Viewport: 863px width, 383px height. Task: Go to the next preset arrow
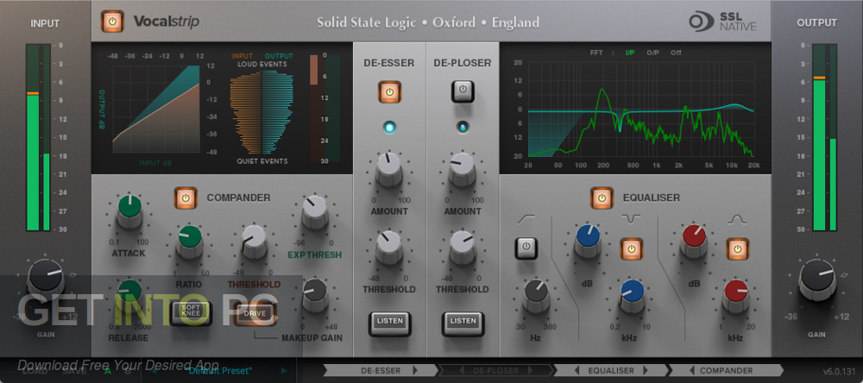tap(285, 371)
